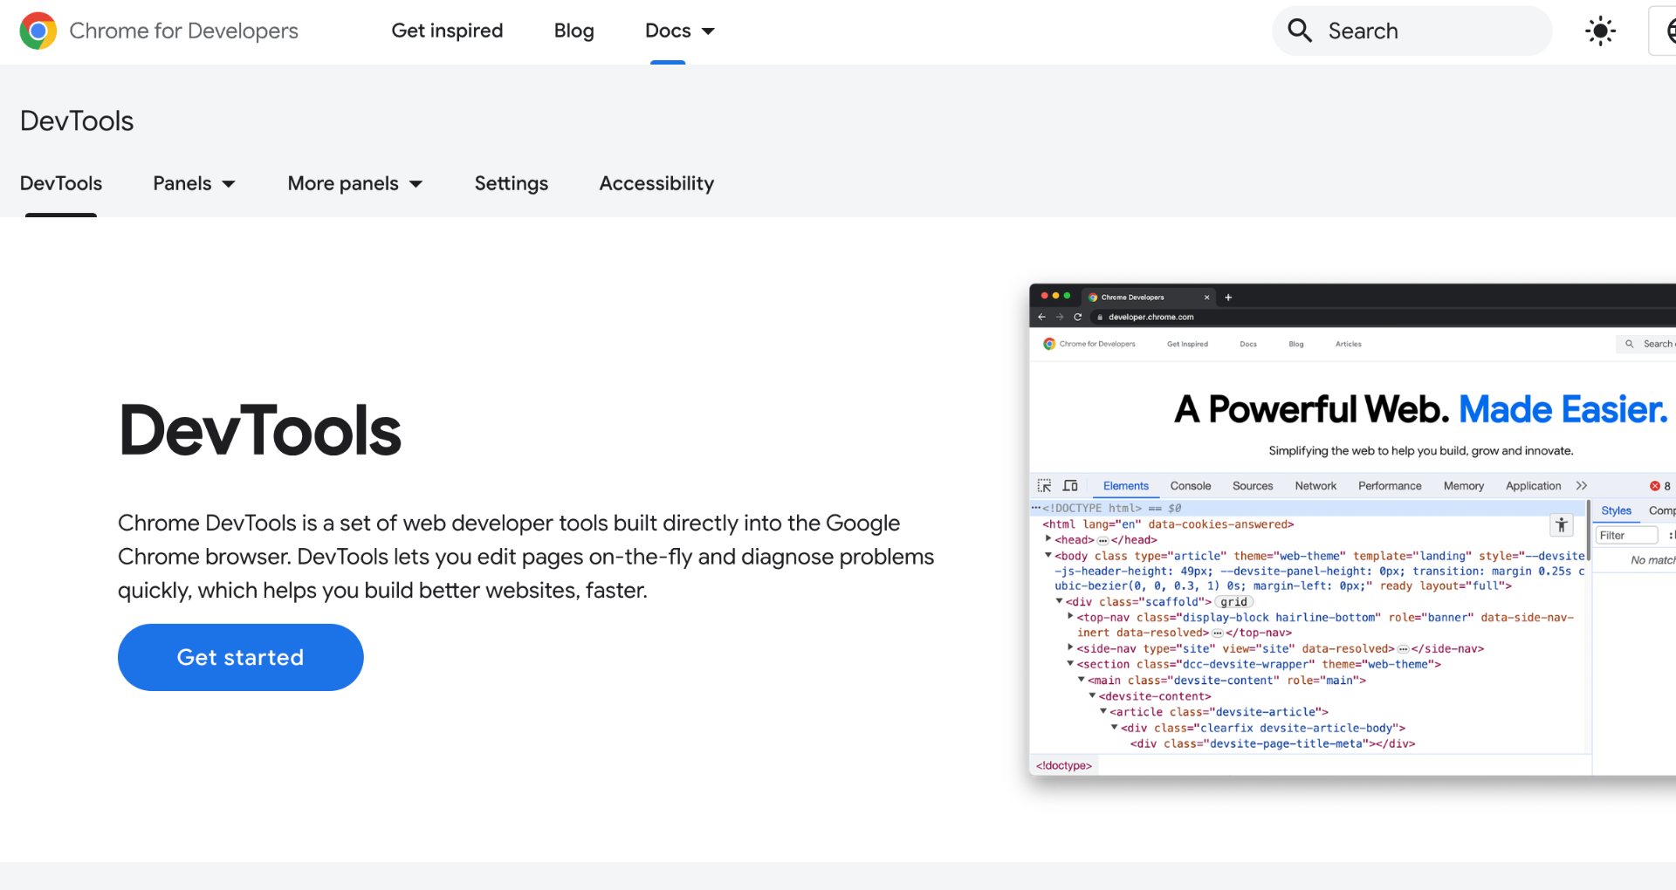Switch to the Console panel in DevTools
The height and width of the screenshot is (890, 1676).
tap(1190, 485)
